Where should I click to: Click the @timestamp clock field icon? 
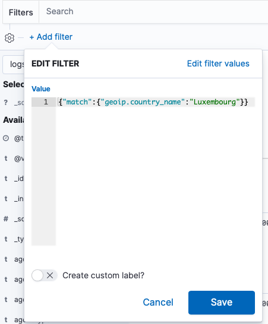6,138
